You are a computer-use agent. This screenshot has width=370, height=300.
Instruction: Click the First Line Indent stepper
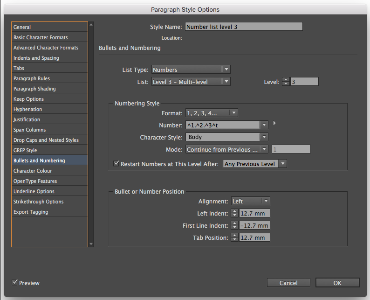coord(235,225)
